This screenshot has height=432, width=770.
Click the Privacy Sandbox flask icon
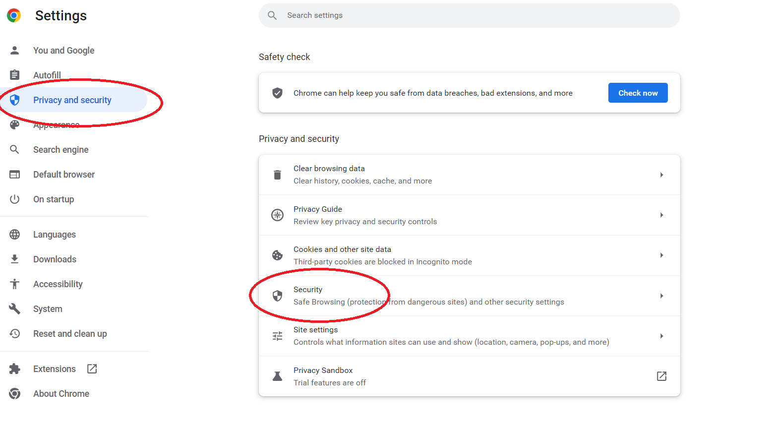(x=277, y=376)
